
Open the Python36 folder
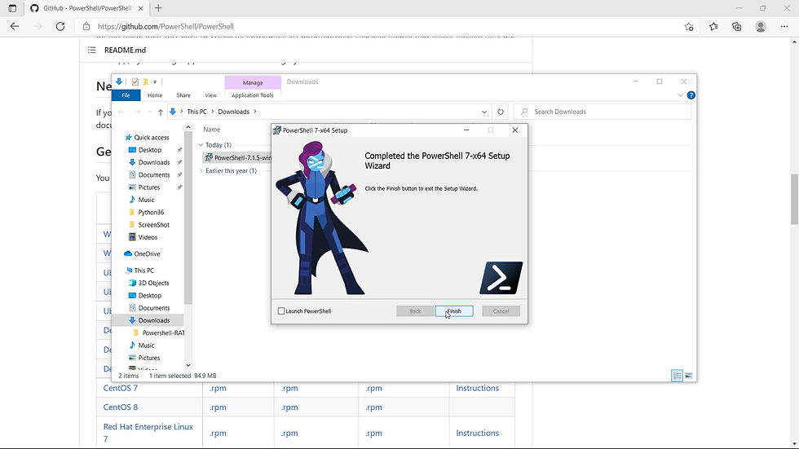point(151,213)
